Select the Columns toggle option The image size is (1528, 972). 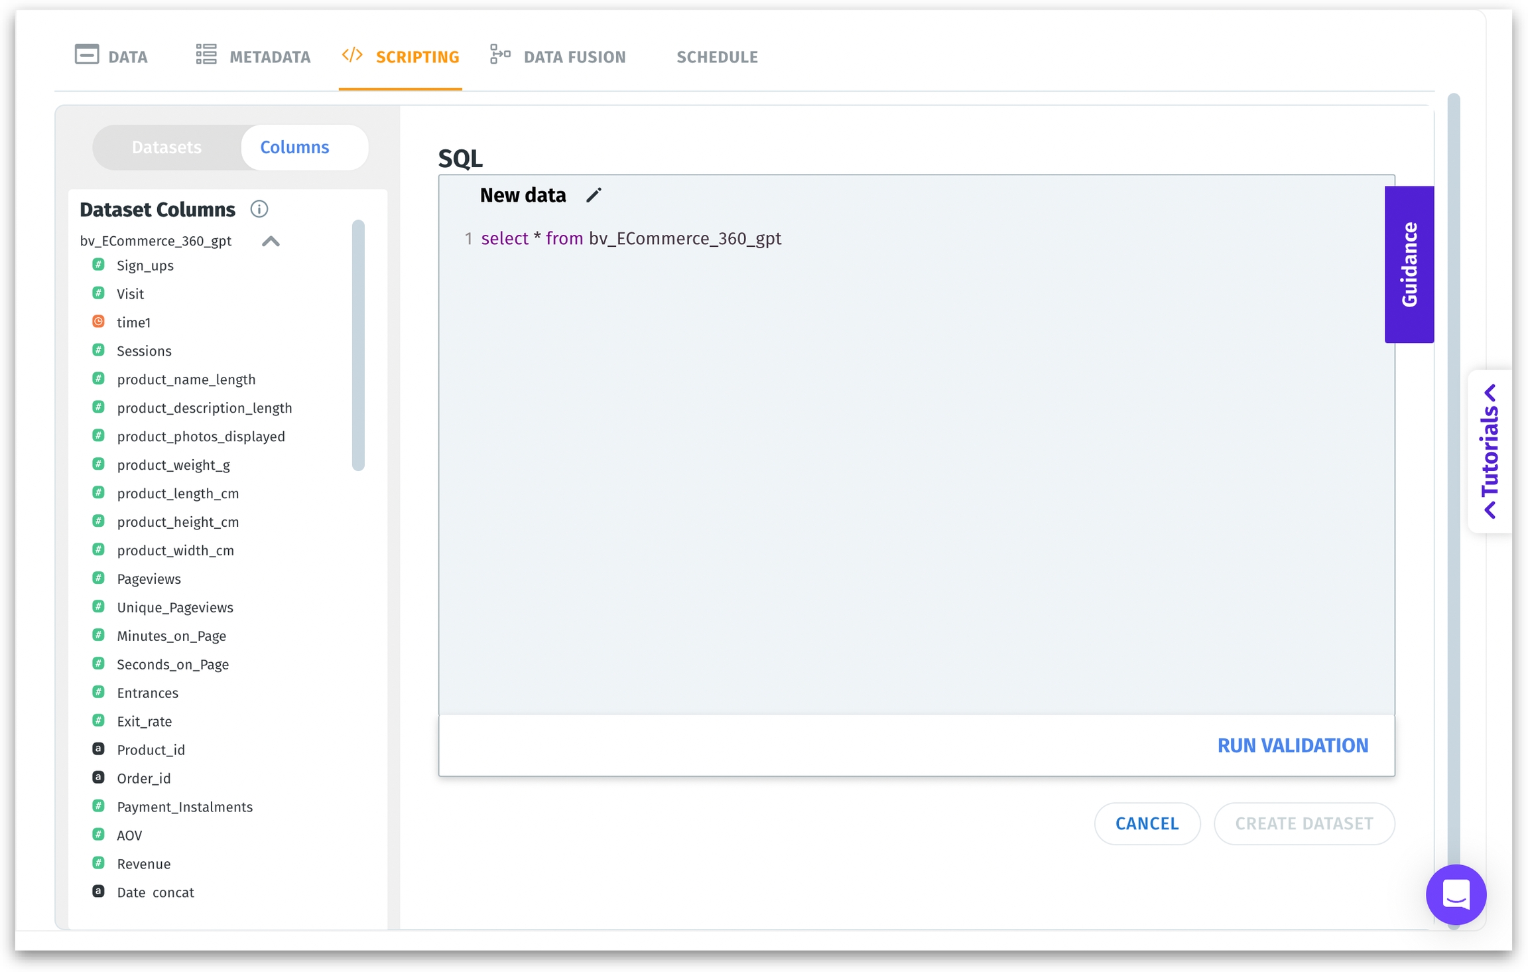tap(294, 147)
